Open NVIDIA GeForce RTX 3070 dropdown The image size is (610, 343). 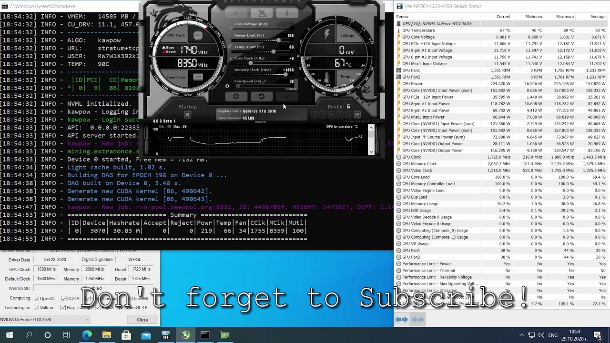45,320
